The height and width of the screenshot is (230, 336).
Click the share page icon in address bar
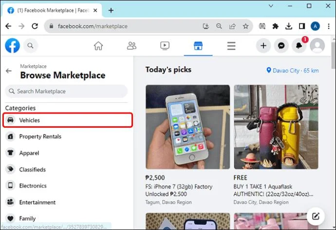[232, 26]
